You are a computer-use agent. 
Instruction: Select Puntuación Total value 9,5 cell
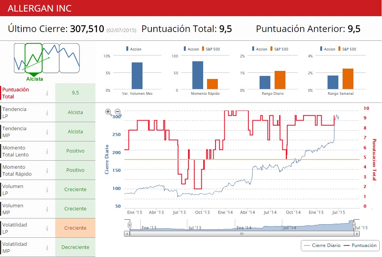tap(75, 92)
